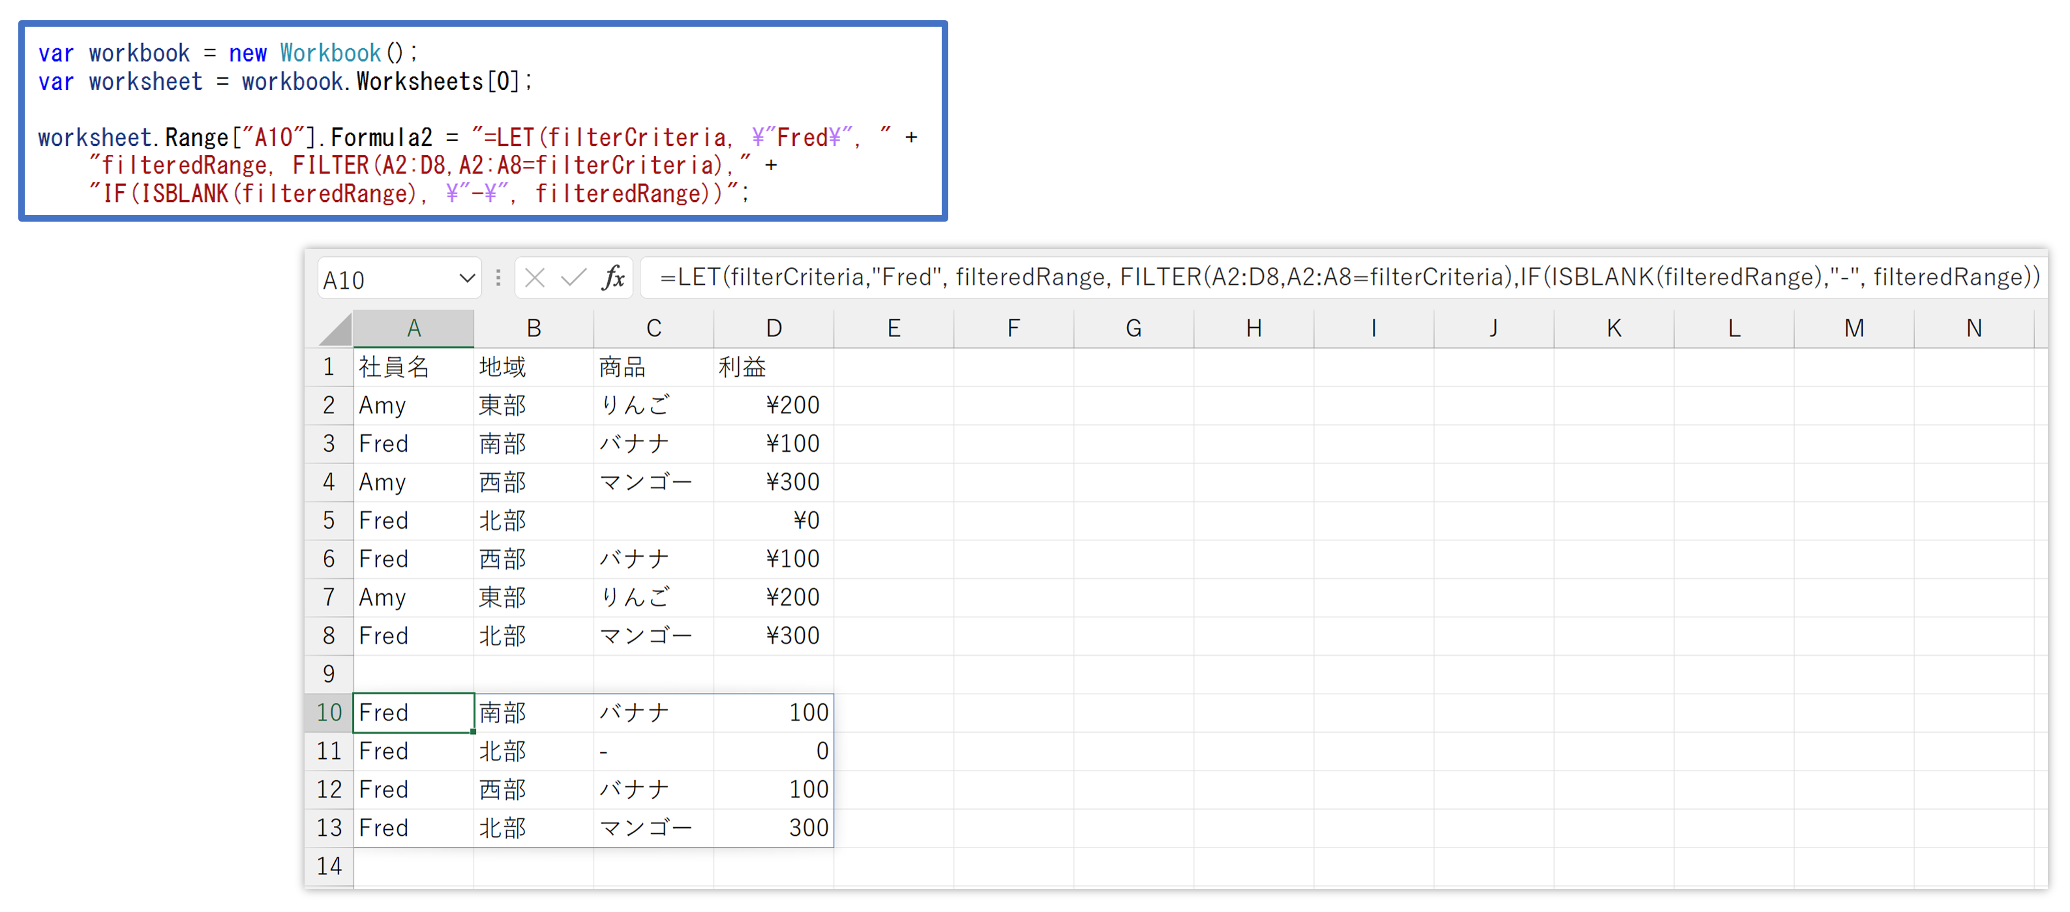Select column A header

point(413,328)
